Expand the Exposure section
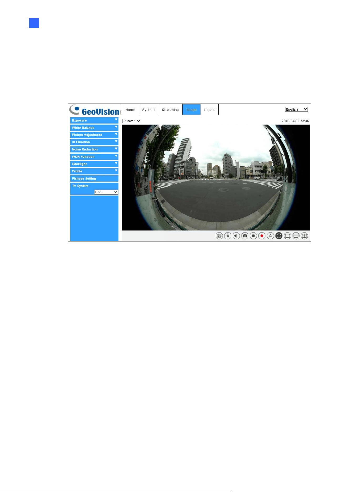The height and width of the screenshot is (492, 348). 94,120
